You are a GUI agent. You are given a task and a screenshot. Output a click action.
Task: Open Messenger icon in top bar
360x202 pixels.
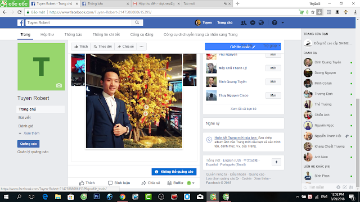tap(253, 22)
